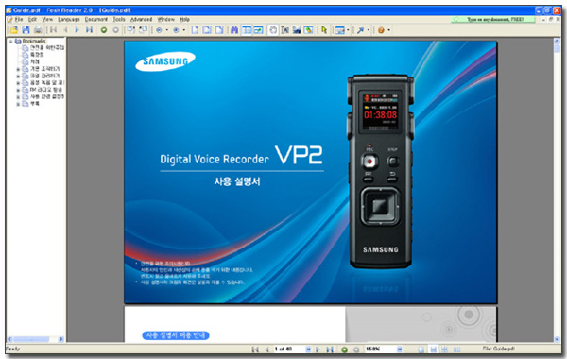Click the full screen view icon
The width and height of the screenshot is (567, 359).
click(258, 30)
